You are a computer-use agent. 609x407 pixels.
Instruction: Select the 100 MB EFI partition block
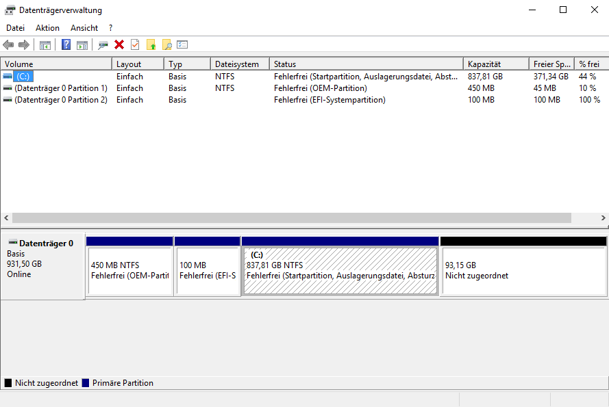pyautogui.click(x=208, y=267)
